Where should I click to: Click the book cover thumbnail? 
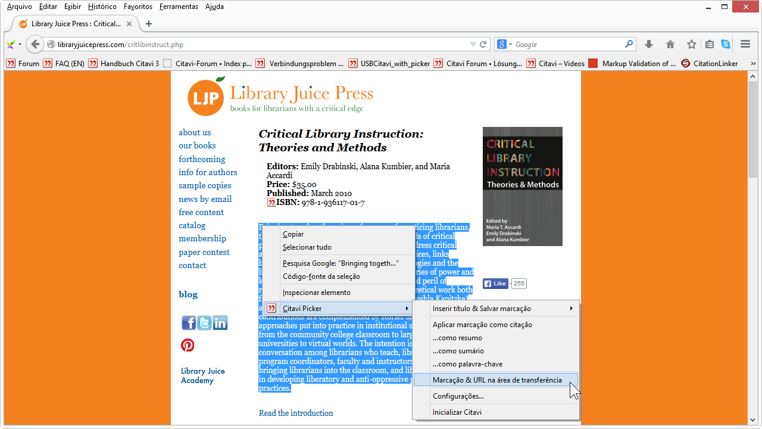point(523,186)
